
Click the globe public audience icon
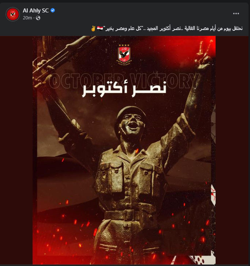point(38,18)
